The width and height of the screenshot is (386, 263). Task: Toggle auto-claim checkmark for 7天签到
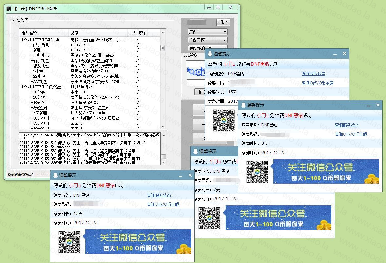(138, 113)
